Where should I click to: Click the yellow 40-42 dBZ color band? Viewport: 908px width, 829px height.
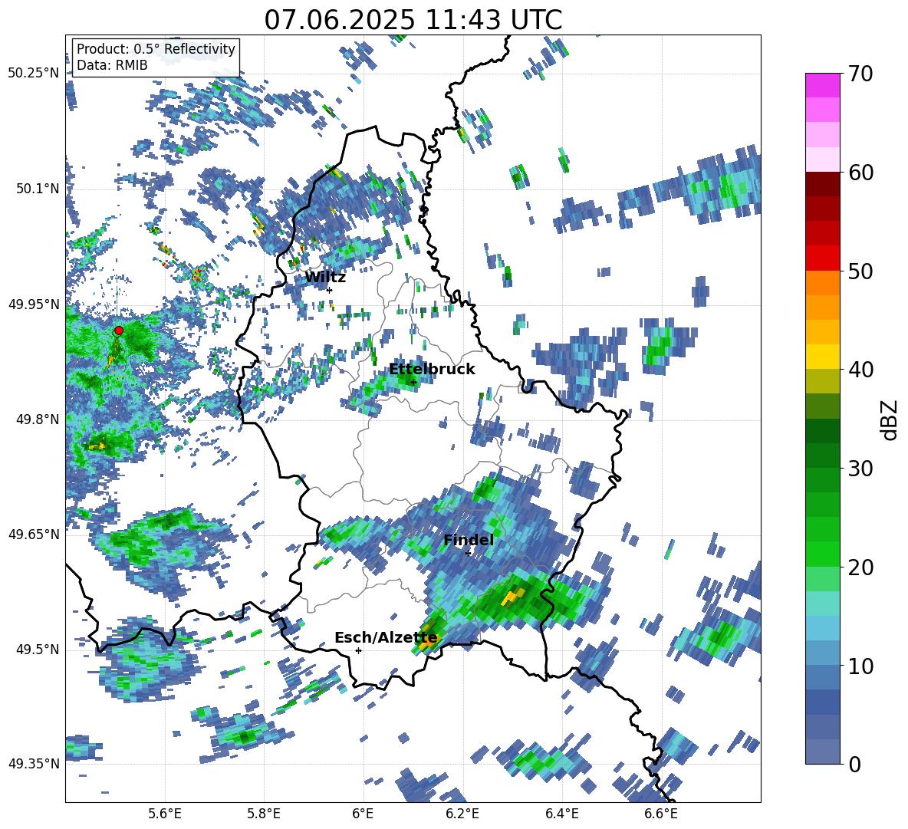pos(822,357)
